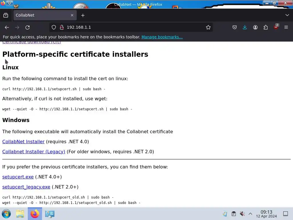Open Certificate download (crt) link
This screenshot has height=220, width=293.
pos(31,42)
